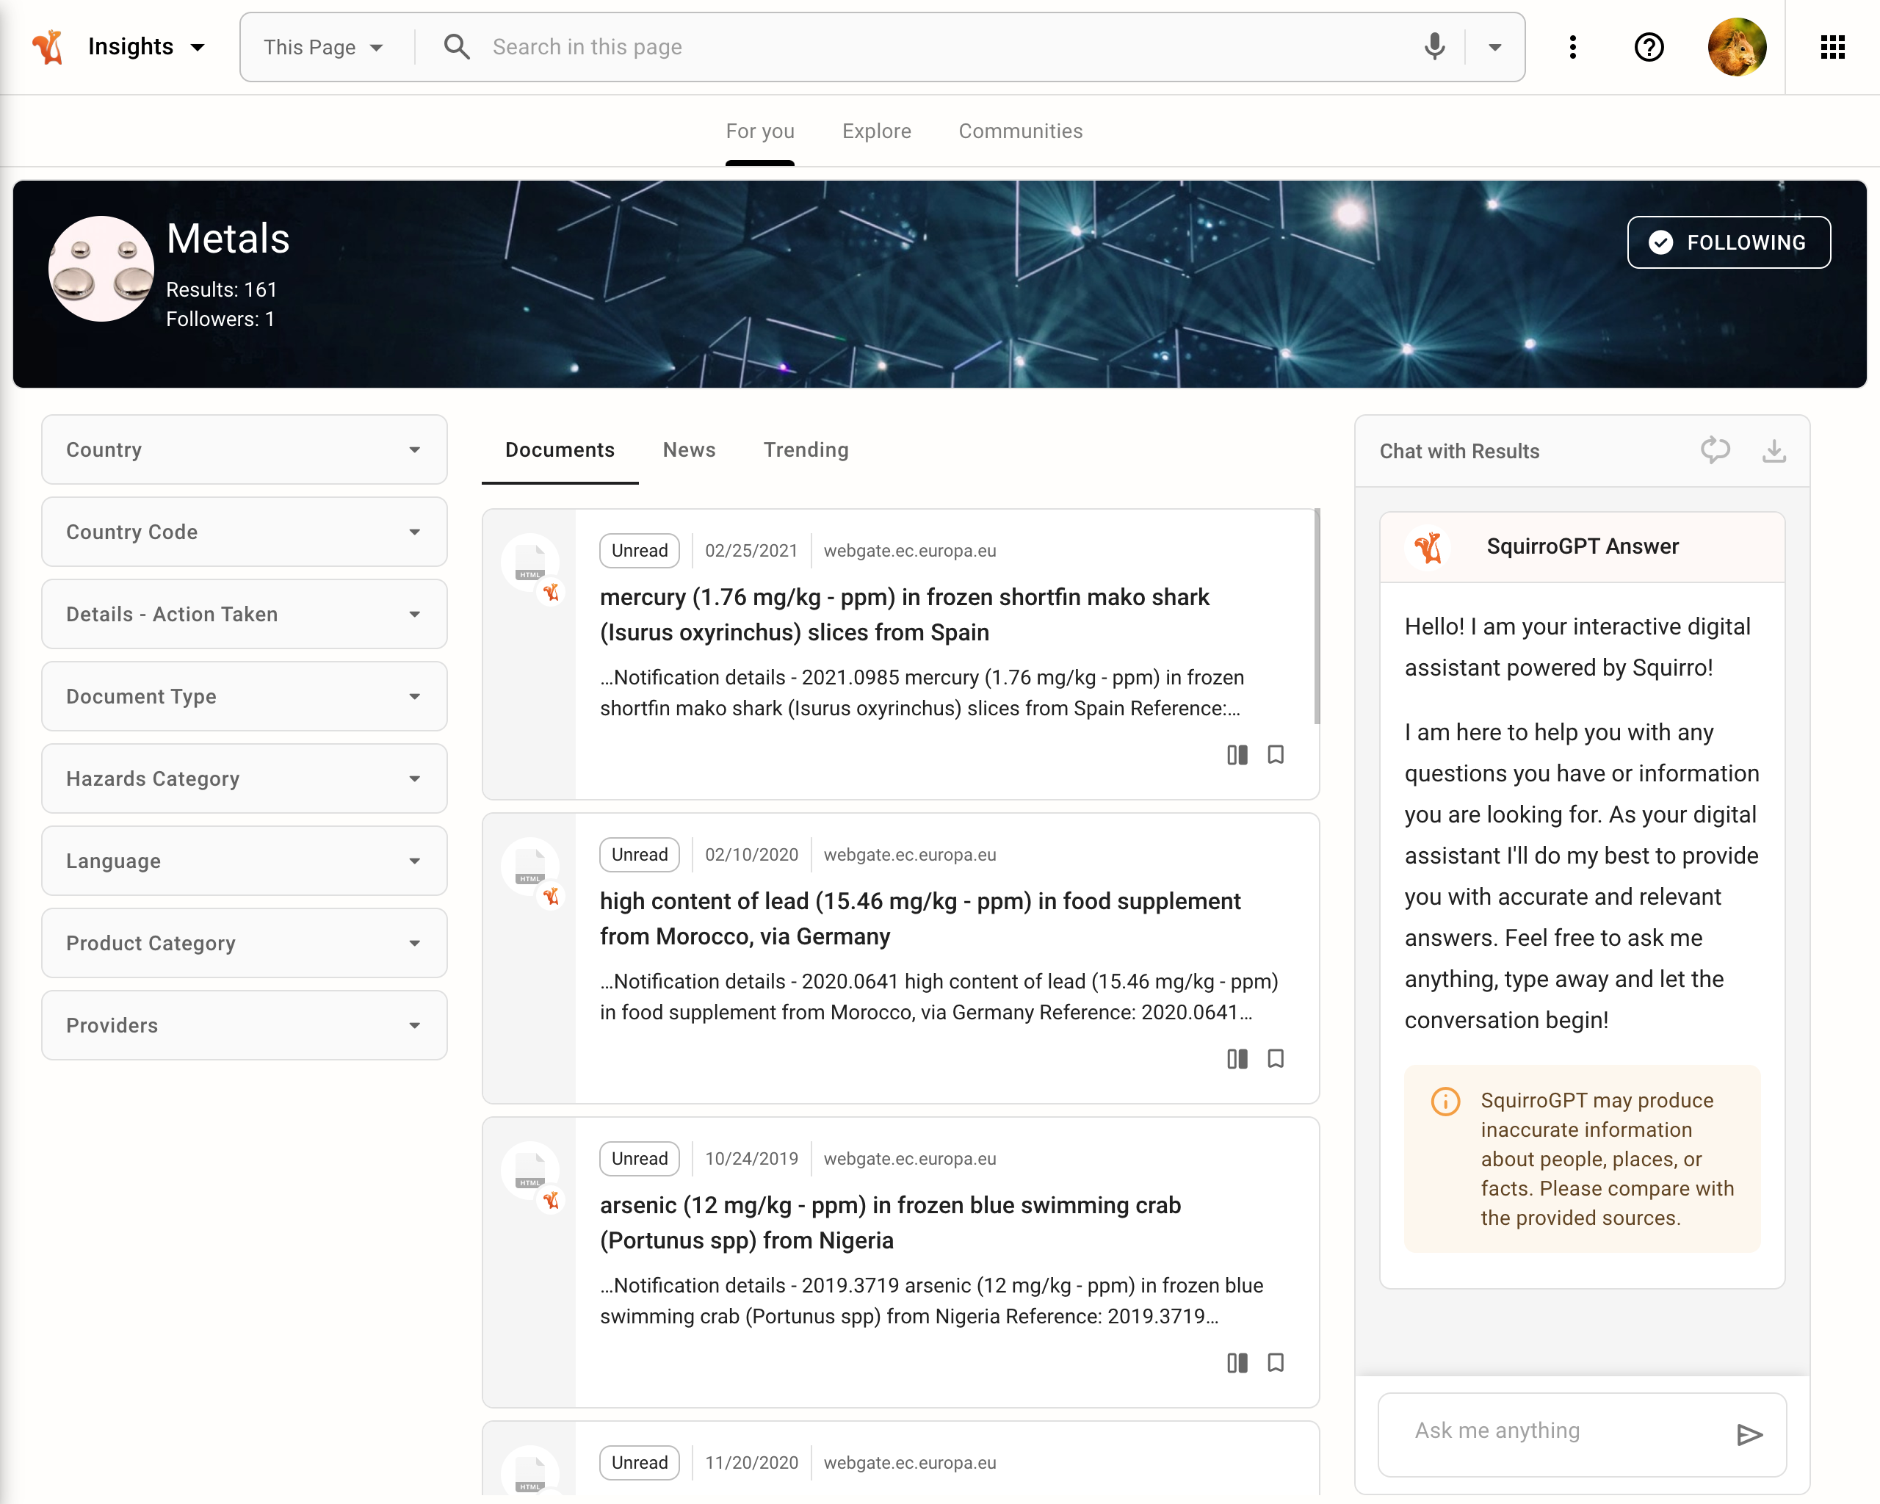This screenshot has height=1504, width=1880.
Task: Click the Followers: 1 text
Action: (220, 319)
